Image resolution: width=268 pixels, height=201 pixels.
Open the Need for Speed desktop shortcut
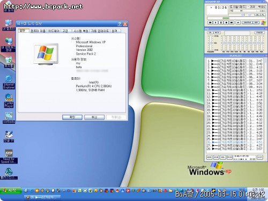(9, 157)
